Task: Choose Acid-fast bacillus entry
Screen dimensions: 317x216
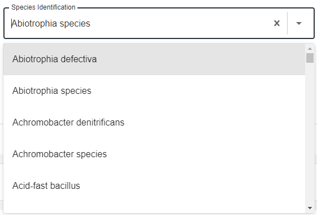Action: pos(154,185)
